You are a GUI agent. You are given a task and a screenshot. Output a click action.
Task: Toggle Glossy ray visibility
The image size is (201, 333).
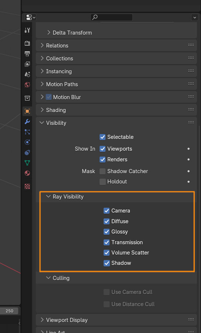[107, 232]
